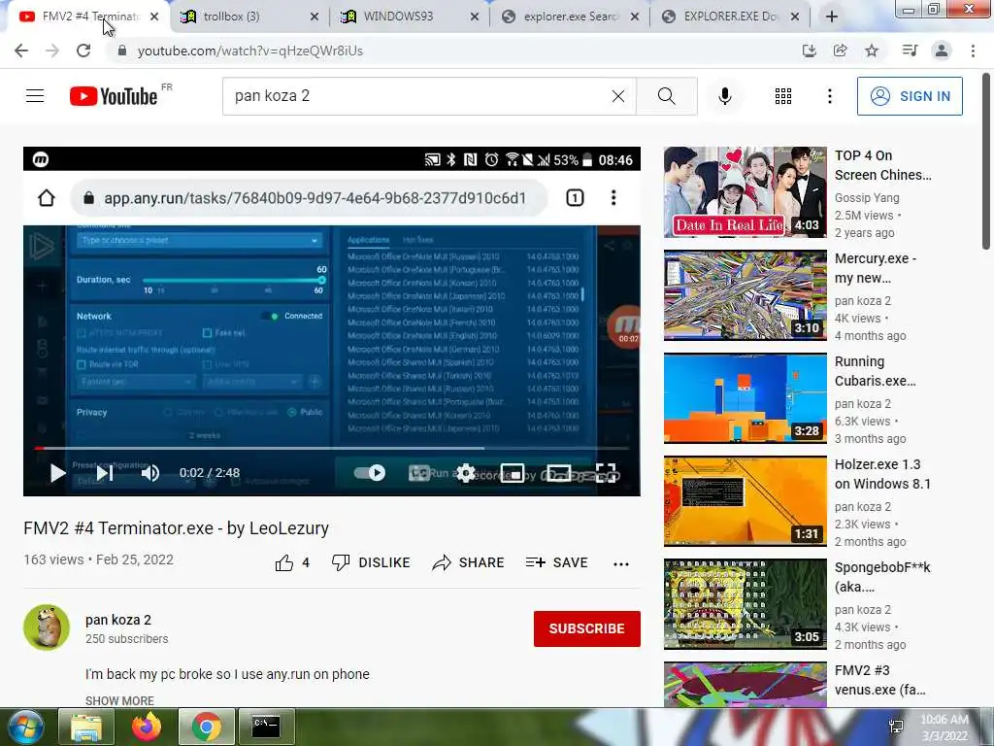This screenshot has width=994, height=746.
Task: Click the SIGN IN button
Action: pyautogui.click(x=910, y=96)
